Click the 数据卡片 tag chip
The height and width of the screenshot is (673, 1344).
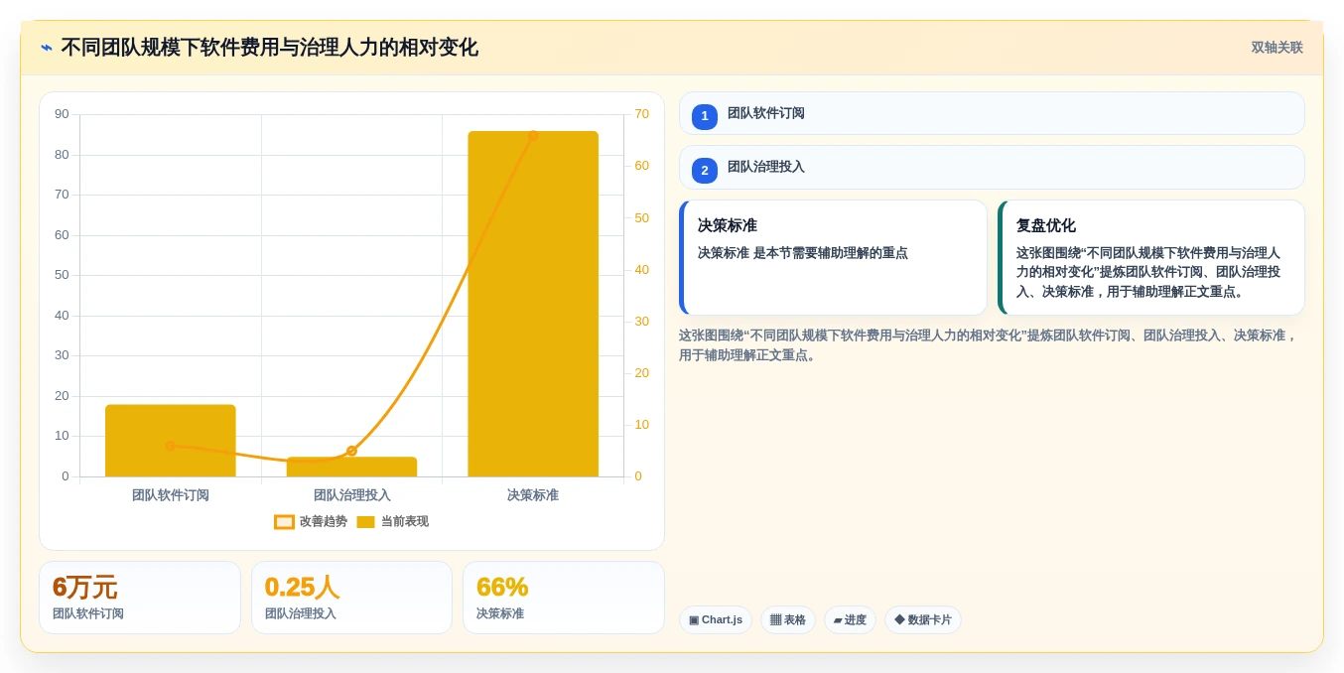[923, 620]
